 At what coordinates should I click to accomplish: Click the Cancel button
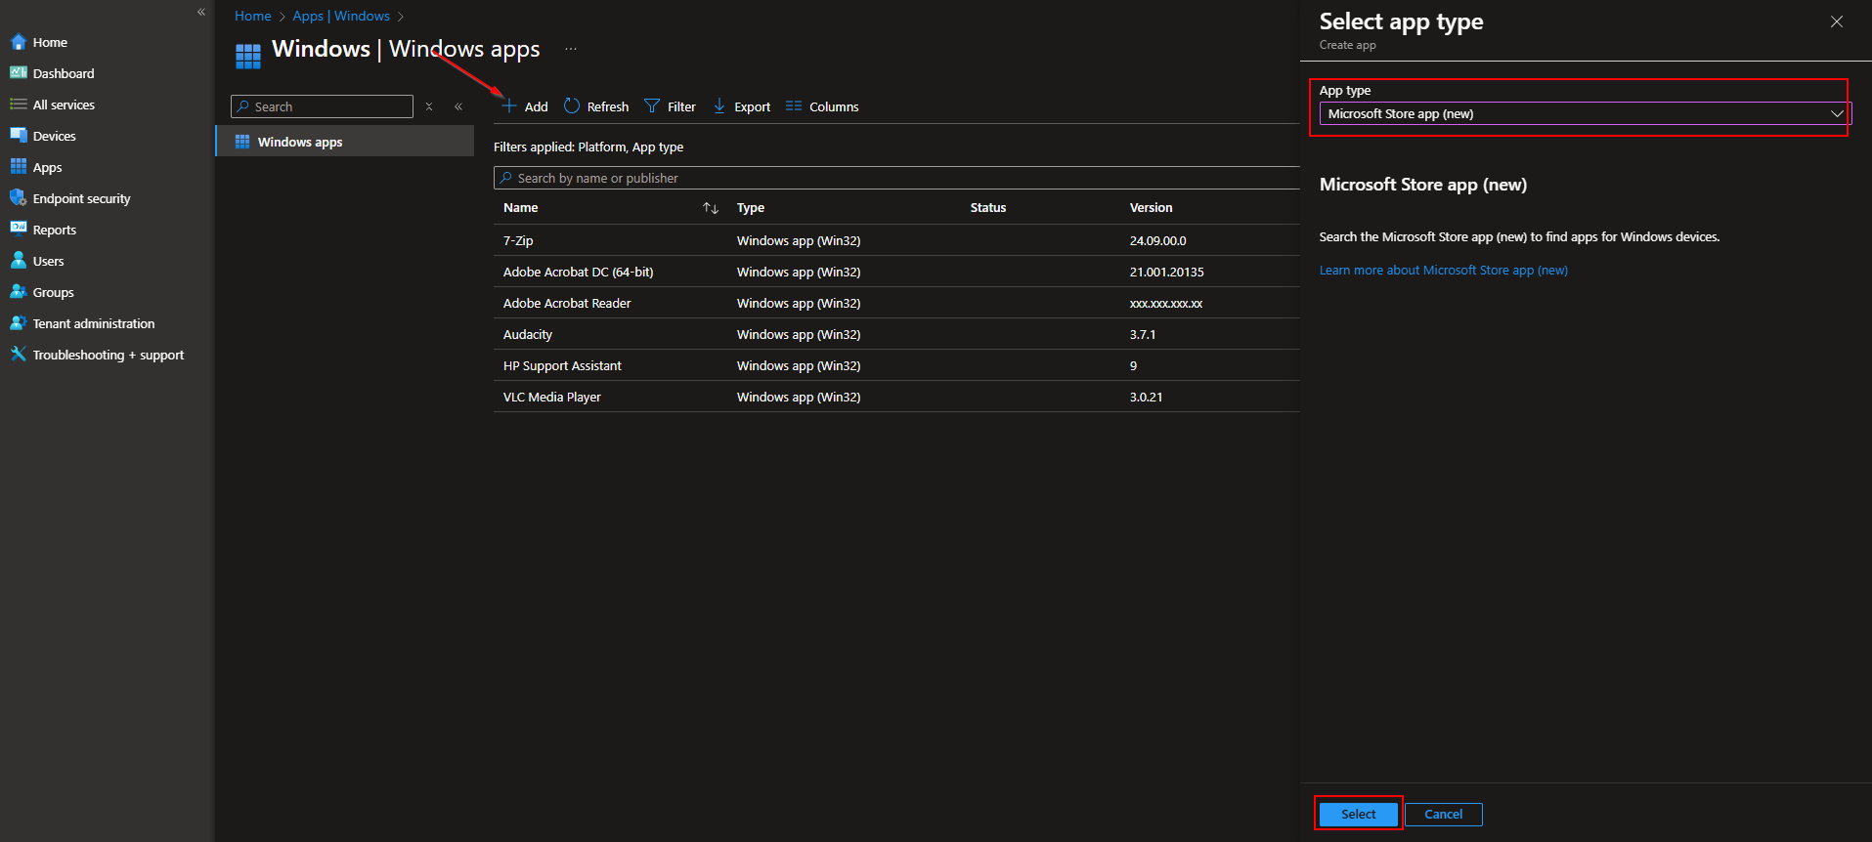point(1443,814)
